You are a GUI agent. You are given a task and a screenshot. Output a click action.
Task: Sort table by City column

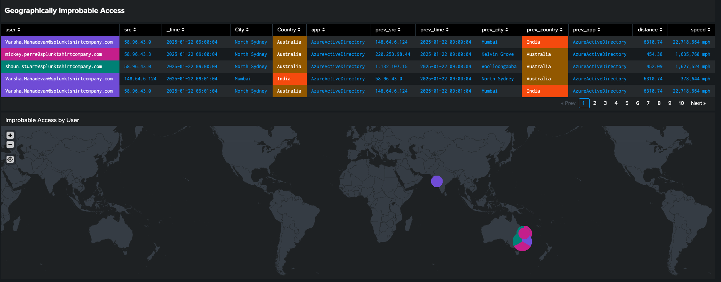[242, 30]
